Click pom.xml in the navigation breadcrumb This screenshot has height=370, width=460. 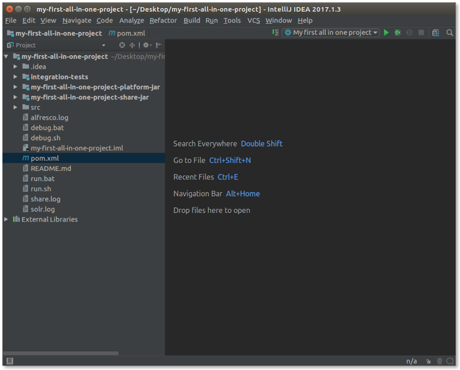pyautogui.click(x=131, y=33)
